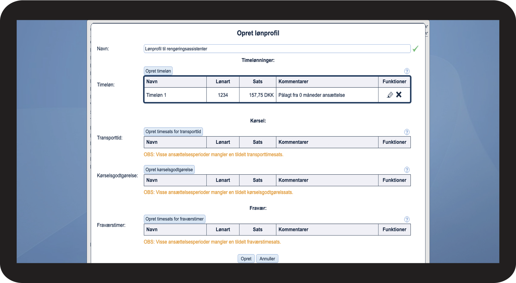Click the help icon beside Transporttid table
516x283 pixels.
407,132
